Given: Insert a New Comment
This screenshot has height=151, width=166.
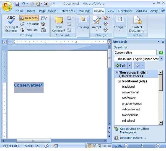Looking at the screenshot, I should (59, 24).
